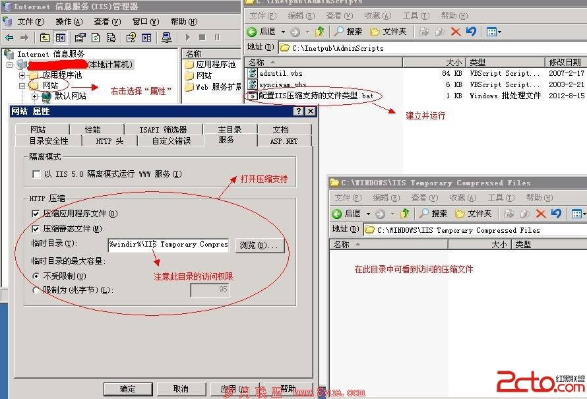
Task: Click Folders (文件夹) in AdminScripts window toolbar
Action: click(x=388, y=32)
